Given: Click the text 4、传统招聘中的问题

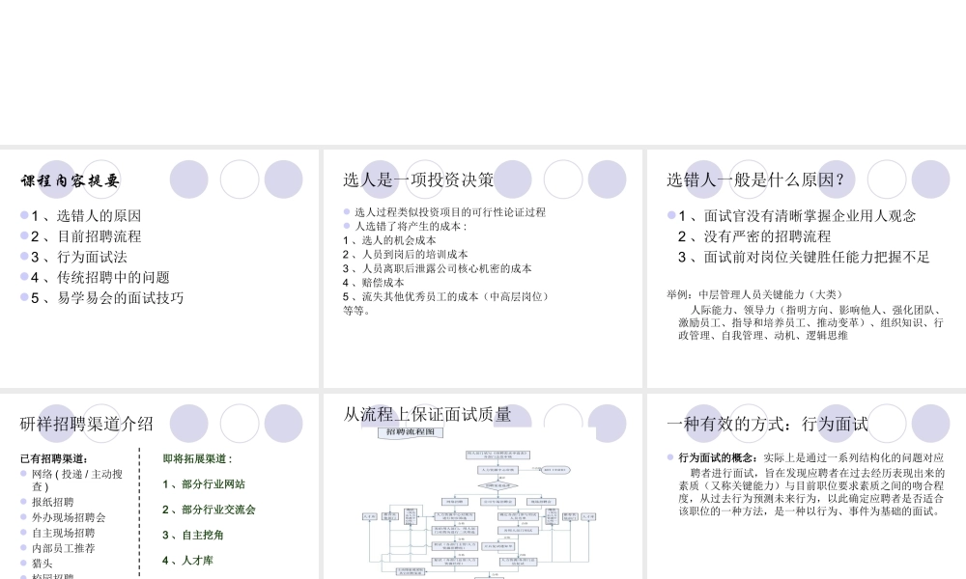Looking at the screenshot, I should coord(100,278).
